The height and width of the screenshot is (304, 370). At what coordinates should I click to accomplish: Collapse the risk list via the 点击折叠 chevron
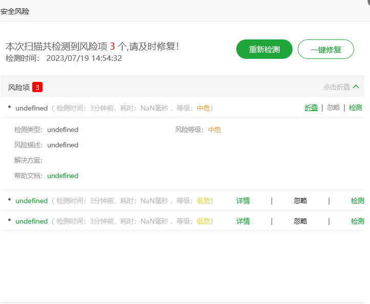(356, 86)
